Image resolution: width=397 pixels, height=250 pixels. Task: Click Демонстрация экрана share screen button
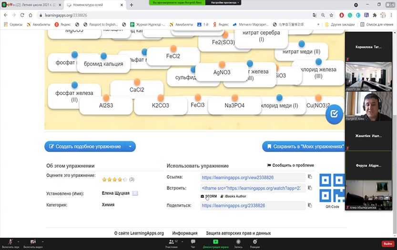click(x=215, y=242)
